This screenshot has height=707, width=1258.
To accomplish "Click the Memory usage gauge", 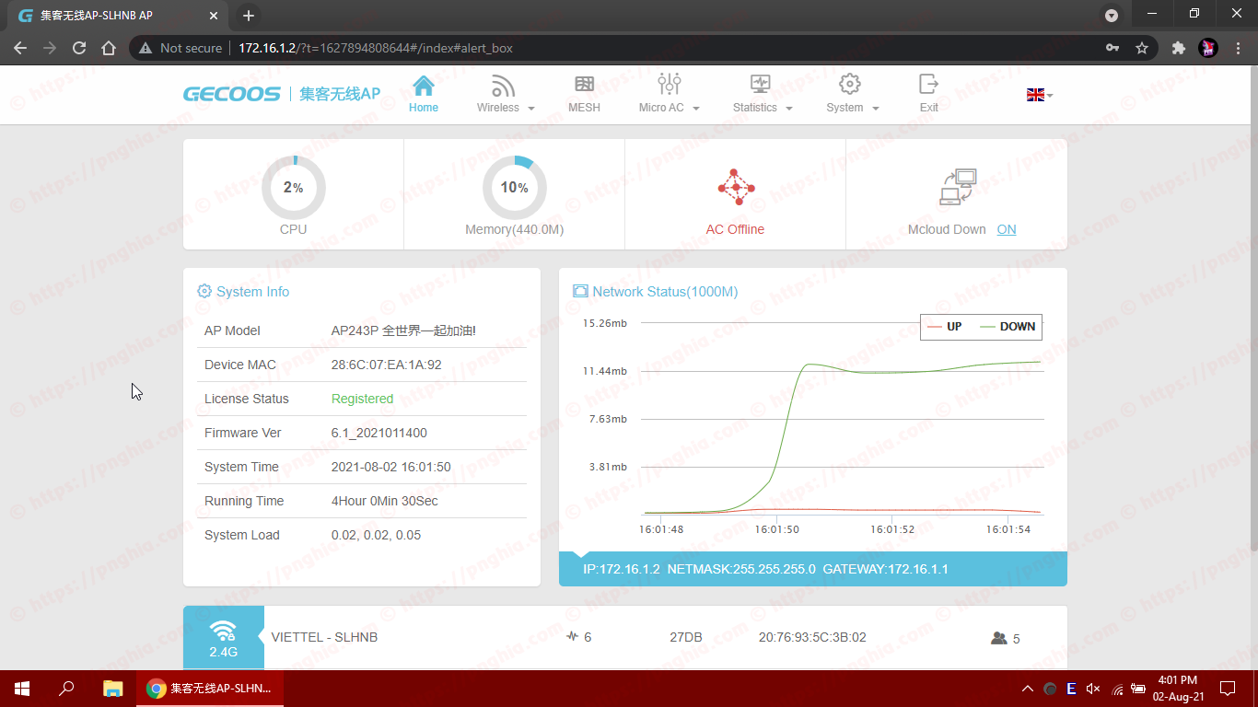I will point(515,187).
